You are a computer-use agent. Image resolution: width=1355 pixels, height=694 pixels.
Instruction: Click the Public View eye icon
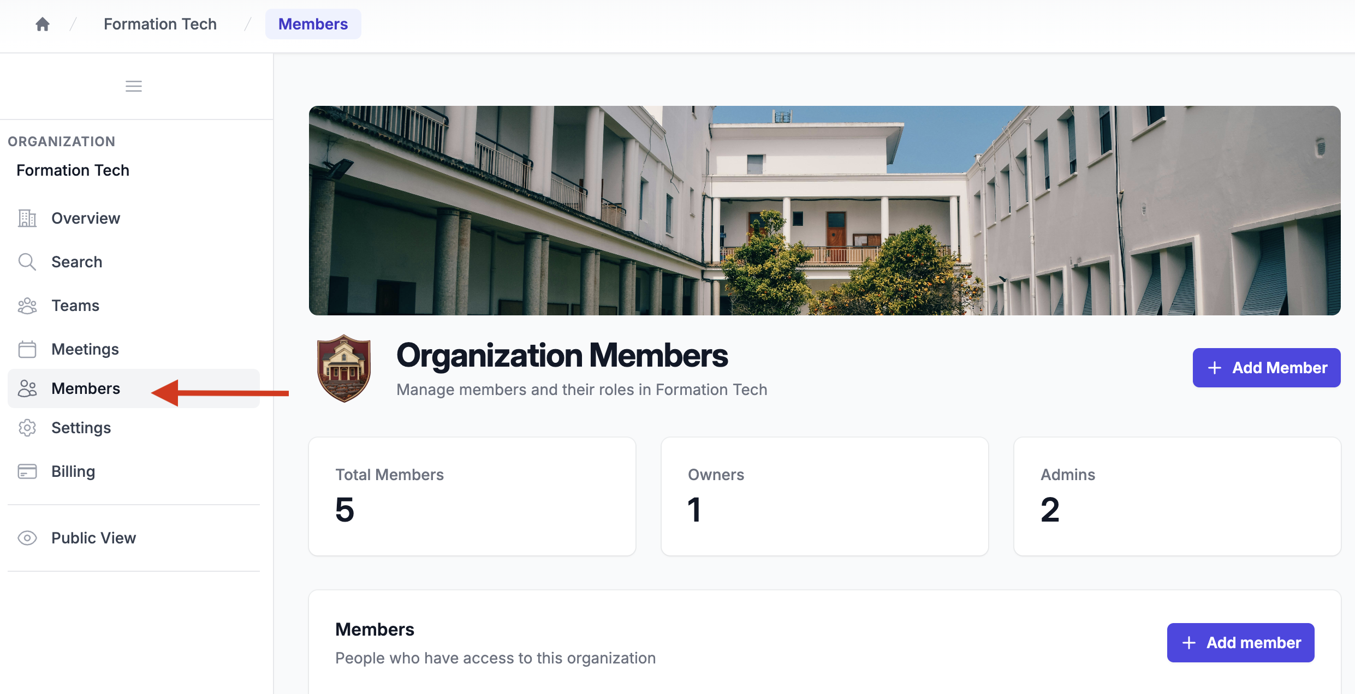click(27, 538)
